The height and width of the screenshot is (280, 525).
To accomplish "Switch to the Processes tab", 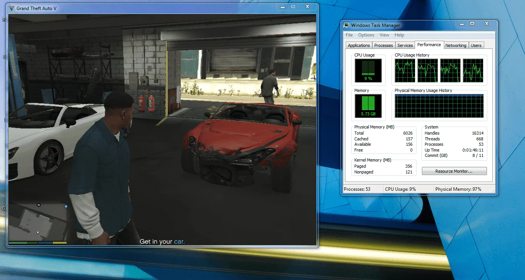I will pos(383,45).
